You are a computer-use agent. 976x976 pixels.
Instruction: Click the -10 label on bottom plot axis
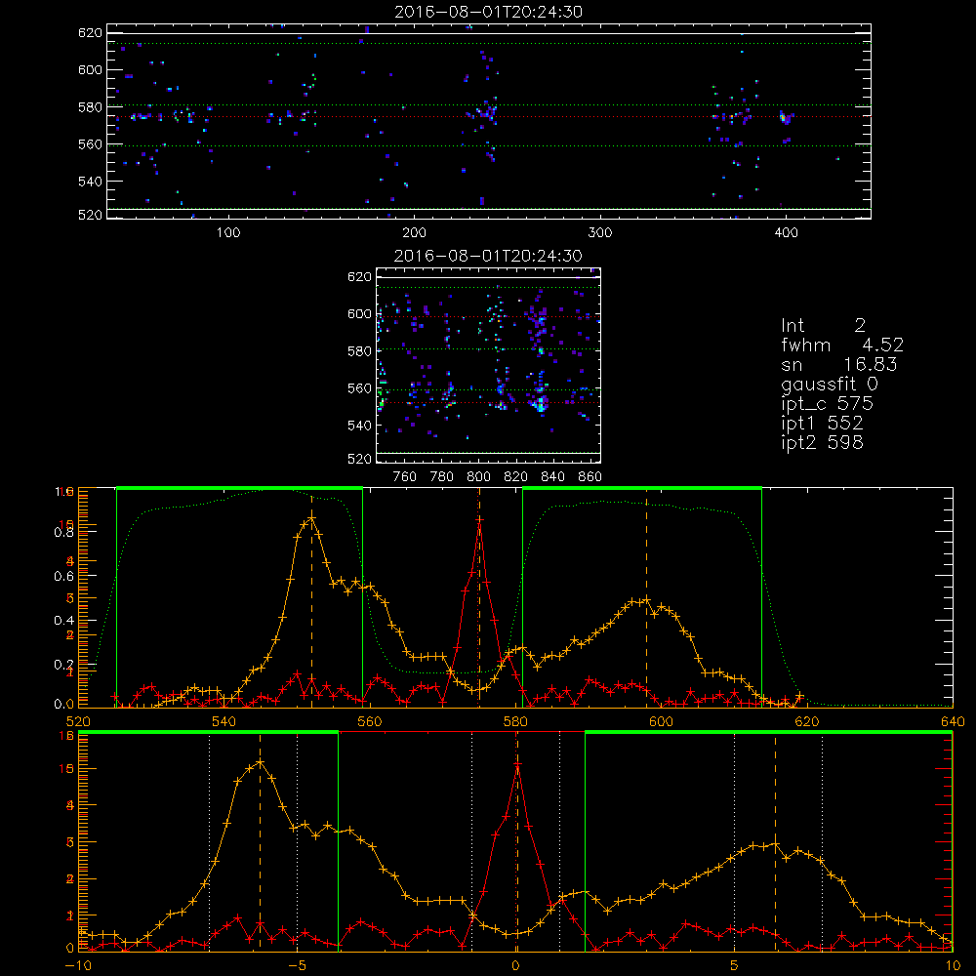[77, 966]
